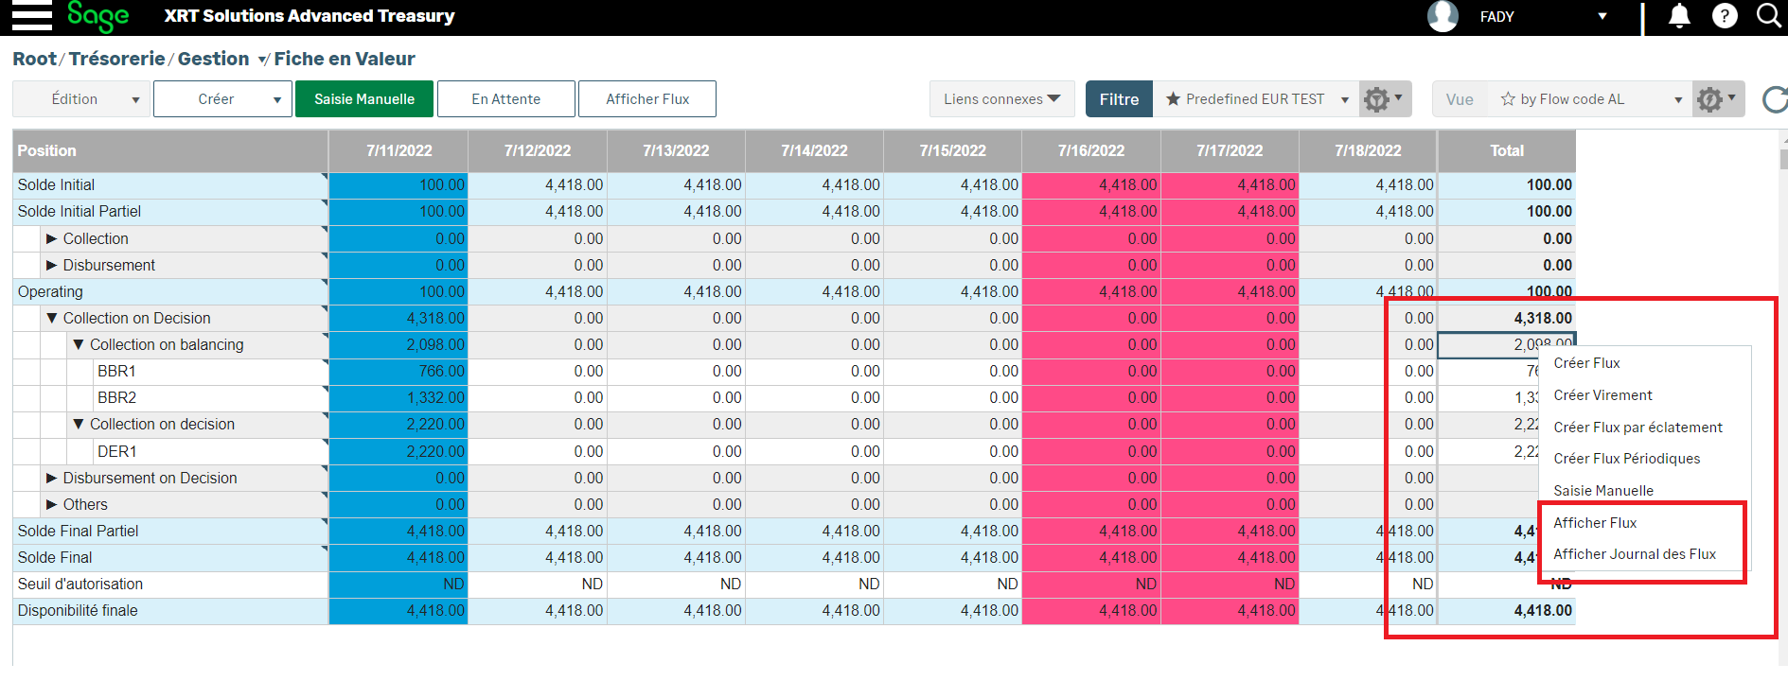Click the Trésorerie breadcrumb link

pos(117,59)
